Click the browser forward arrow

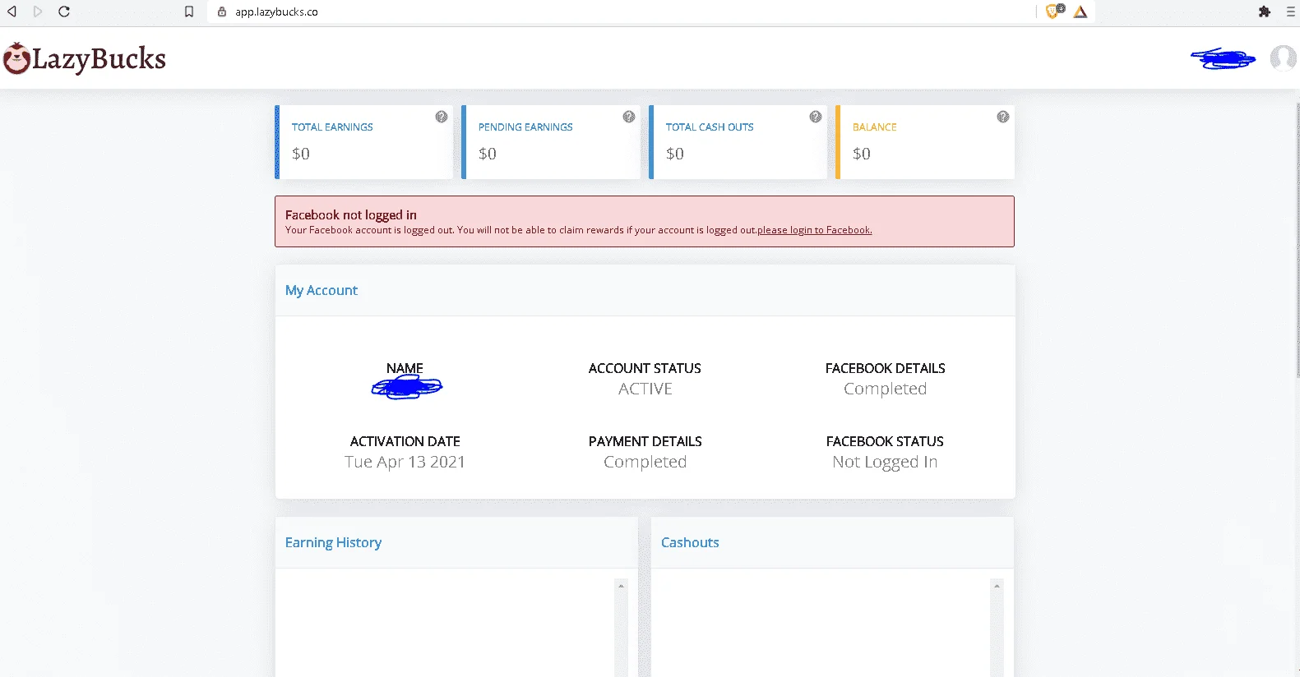[38, 12]
